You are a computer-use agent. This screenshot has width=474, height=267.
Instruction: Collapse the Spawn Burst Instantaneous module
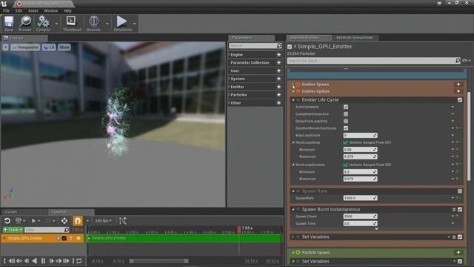(x=293, y=209)
